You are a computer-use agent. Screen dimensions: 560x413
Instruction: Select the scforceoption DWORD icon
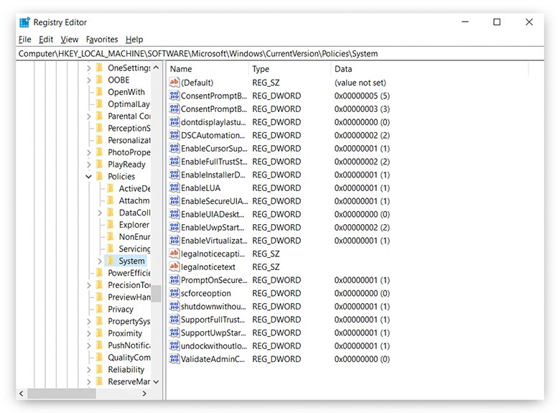pyautogui.click(x=174, y=293)
